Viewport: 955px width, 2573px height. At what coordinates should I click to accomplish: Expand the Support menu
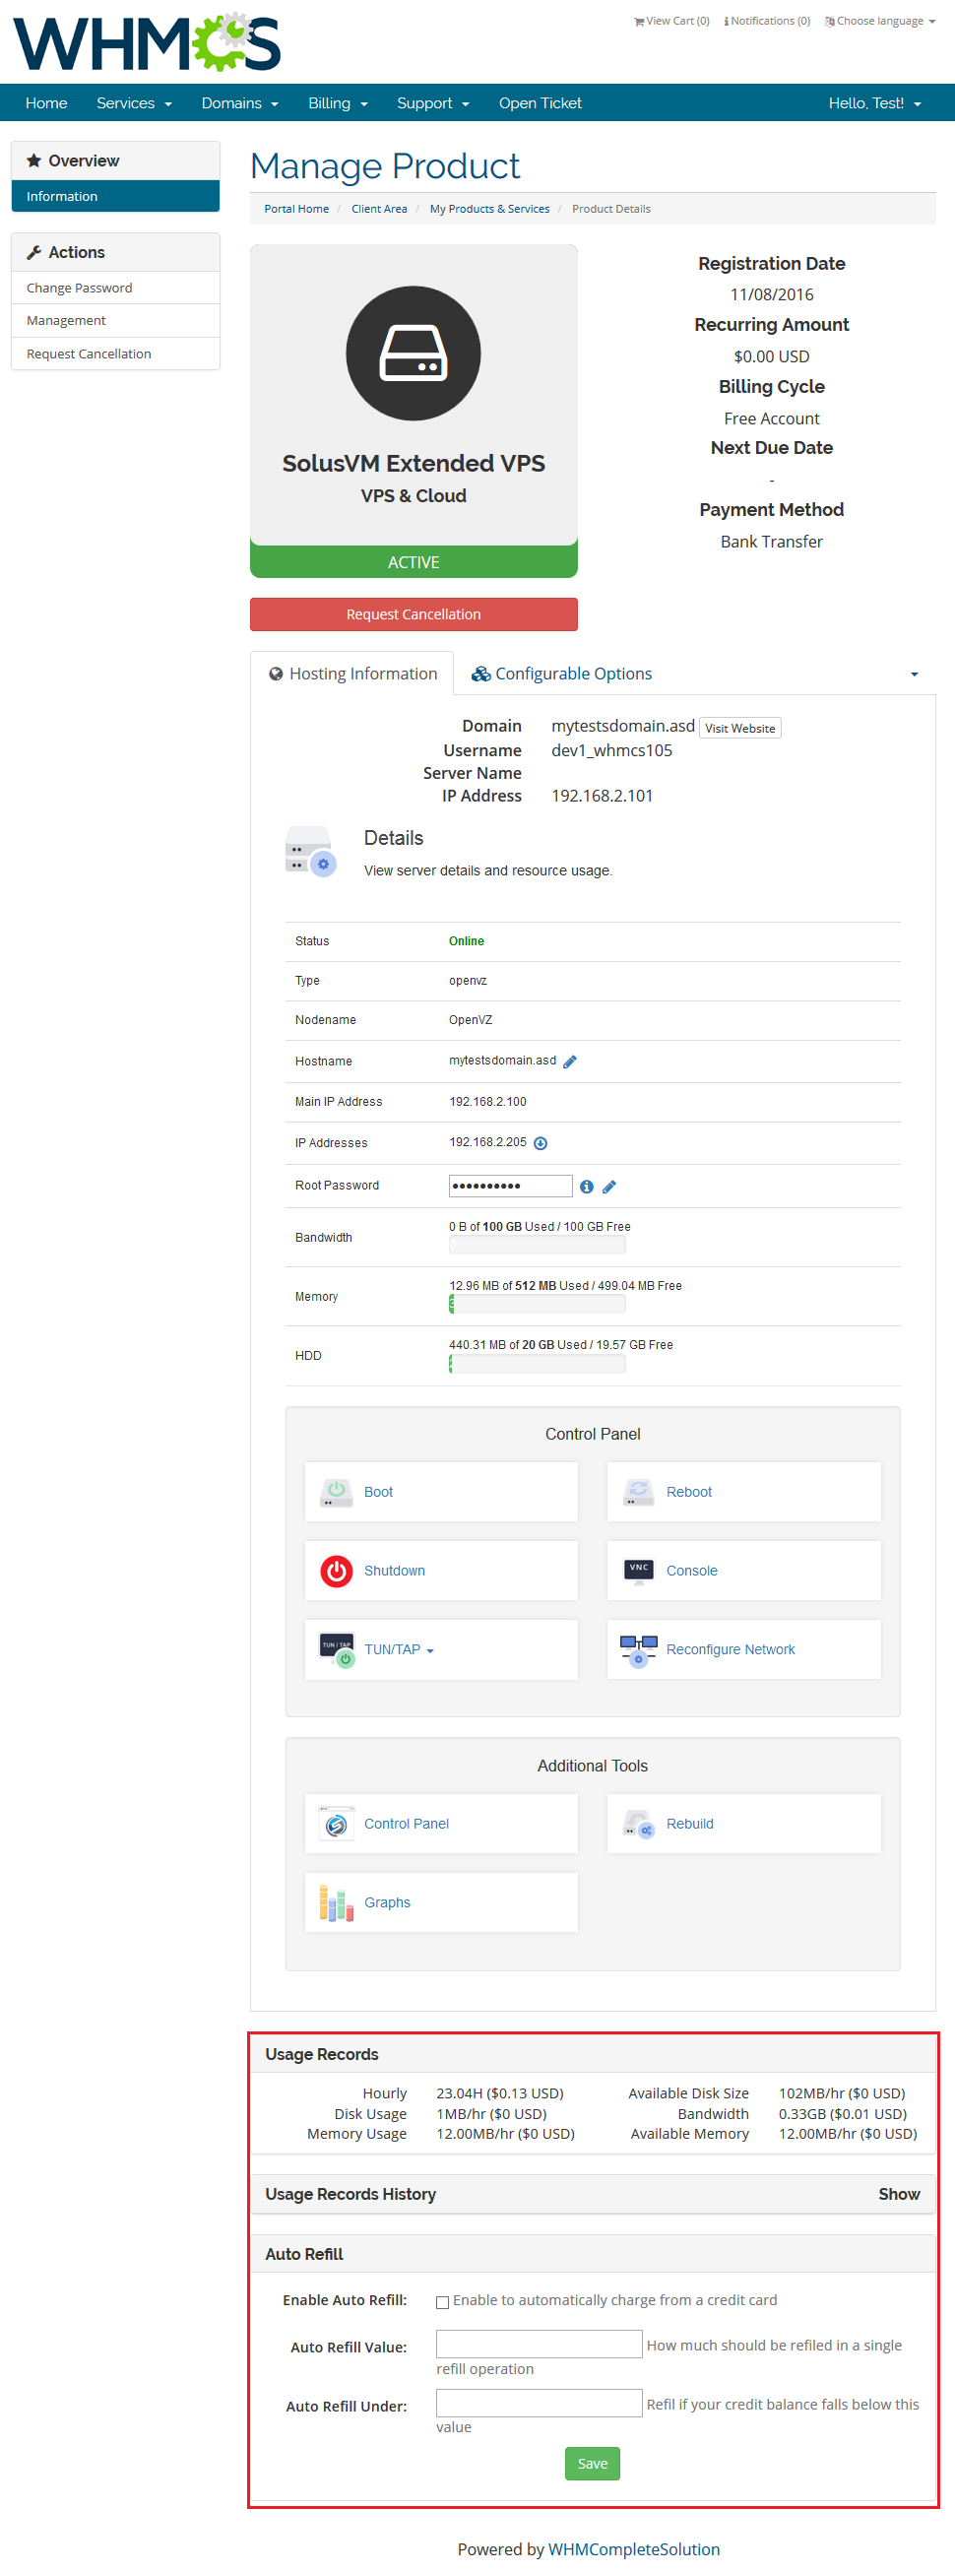pyautogui.click(x=432, y=102)
